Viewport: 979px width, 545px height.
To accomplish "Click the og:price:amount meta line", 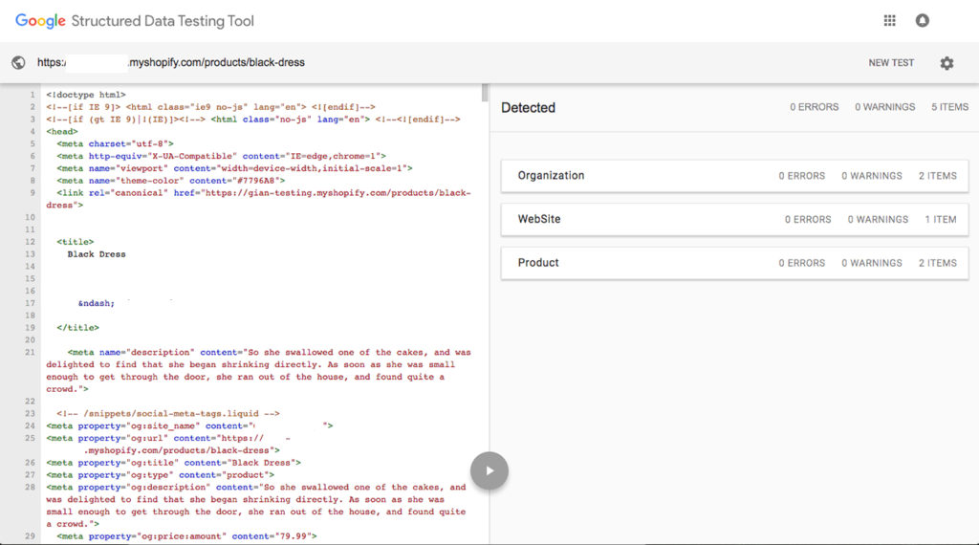I will [x=186, y=536].
